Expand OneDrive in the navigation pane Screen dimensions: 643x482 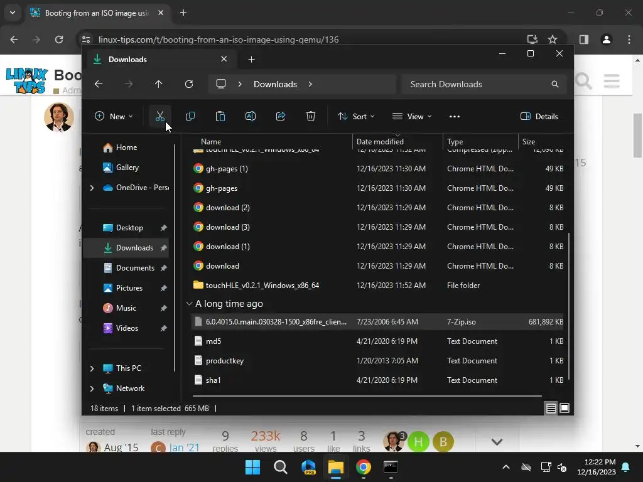(92, 188)
